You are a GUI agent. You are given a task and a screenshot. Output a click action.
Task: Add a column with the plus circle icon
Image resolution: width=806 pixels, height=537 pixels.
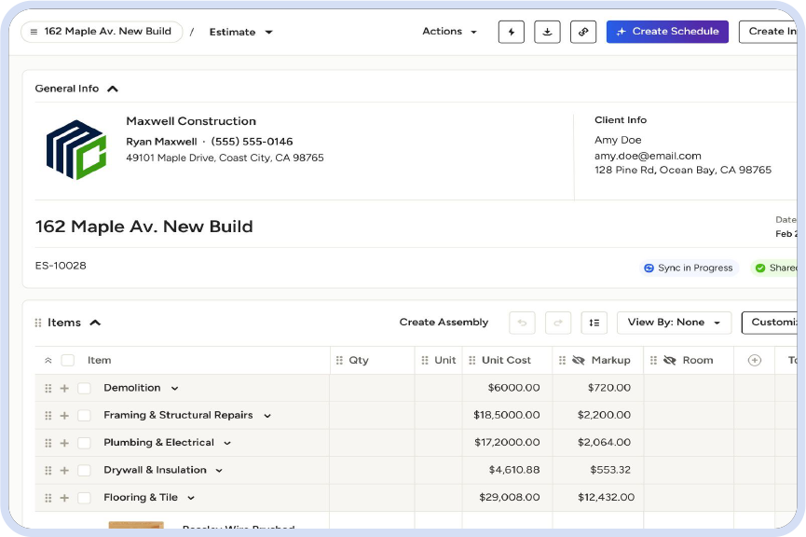tap(755, 360)
